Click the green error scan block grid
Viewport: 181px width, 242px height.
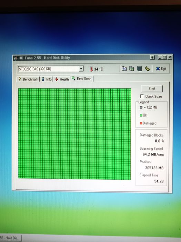pyautogui.click(x=74, y=134)
